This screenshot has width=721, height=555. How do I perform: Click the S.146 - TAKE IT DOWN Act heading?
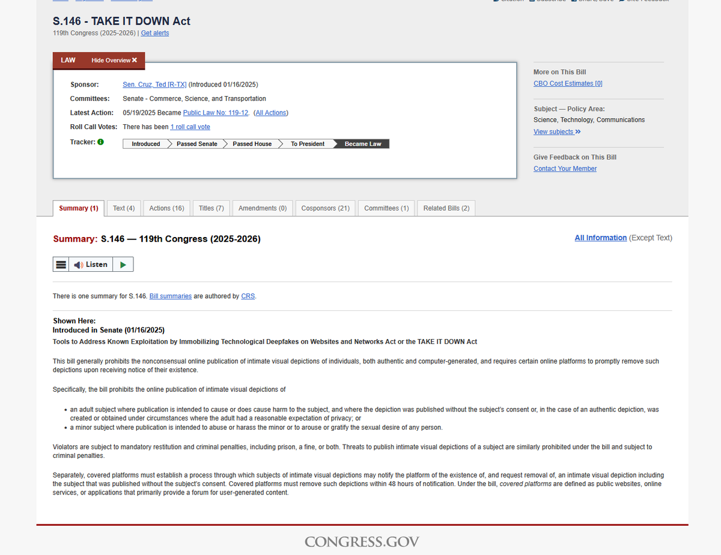121,21
